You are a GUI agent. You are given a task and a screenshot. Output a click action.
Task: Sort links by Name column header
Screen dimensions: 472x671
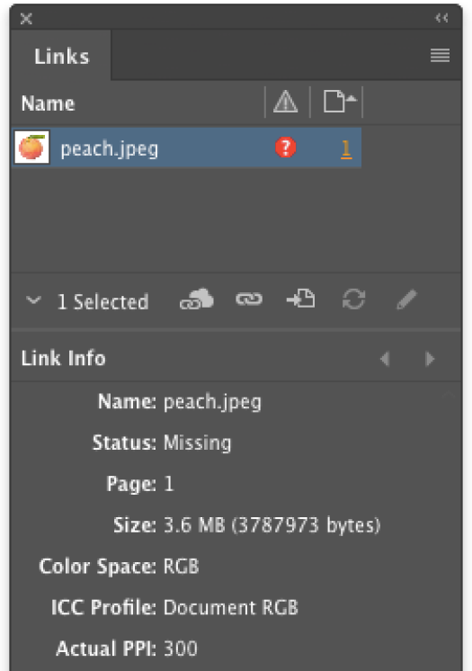point(48,103)
